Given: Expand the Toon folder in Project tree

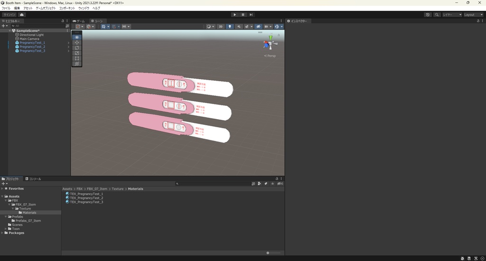Looking at the screenshot, I should click(6, 229).
